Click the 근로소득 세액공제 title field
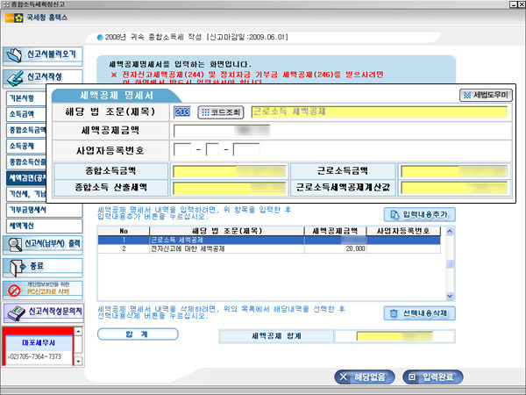The height and width of the screenshot is (395, 526). point(380,111)
